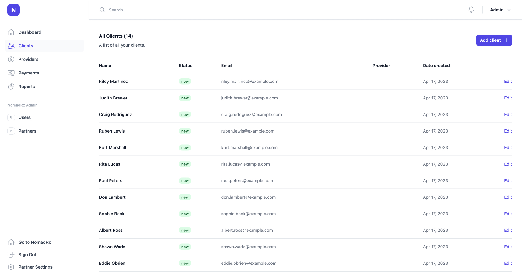522x275 pixels.
Task: Go to NomadRx from the sidebar
Action: 35,242
